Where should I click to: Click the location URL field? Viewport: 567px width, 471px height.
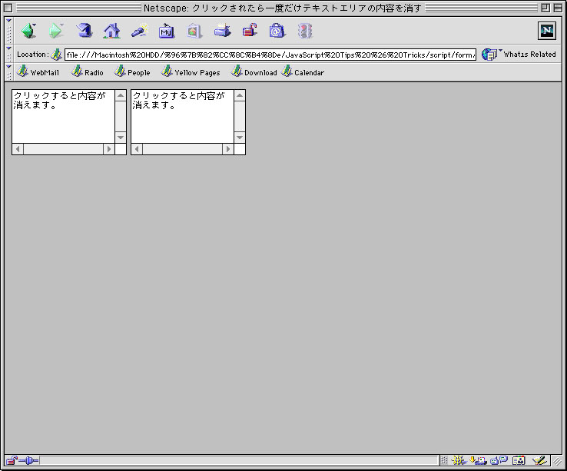270,55
